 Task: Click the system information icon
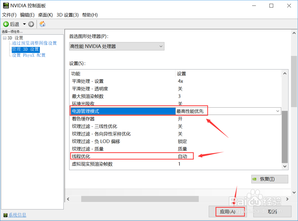pyautogui.click(x=5, y=215)
